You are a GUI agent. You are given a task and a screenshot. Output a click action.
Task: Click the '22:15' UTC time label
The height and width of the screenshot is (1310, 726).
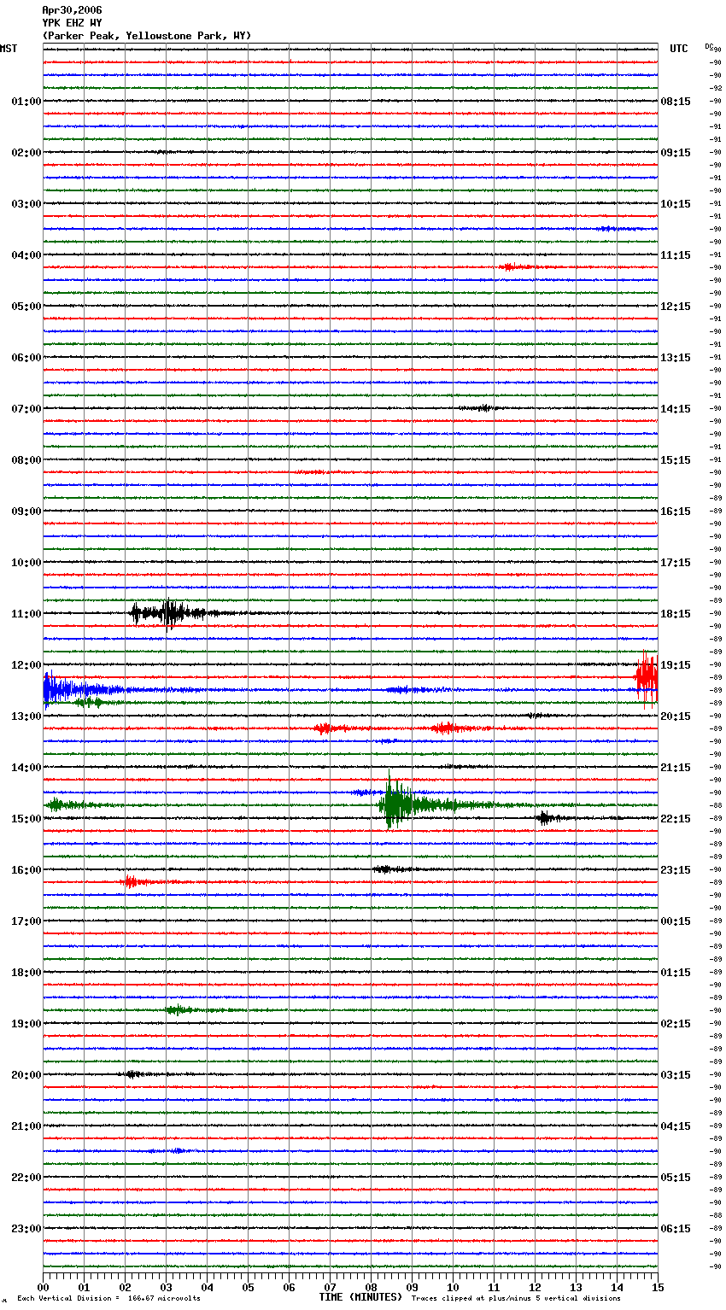pos(676,819)
